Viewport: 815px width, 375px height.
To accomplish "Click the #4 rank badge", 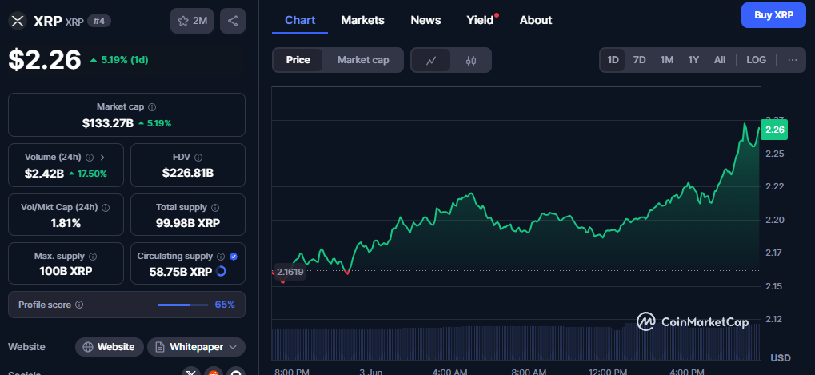I will [98, 21].
